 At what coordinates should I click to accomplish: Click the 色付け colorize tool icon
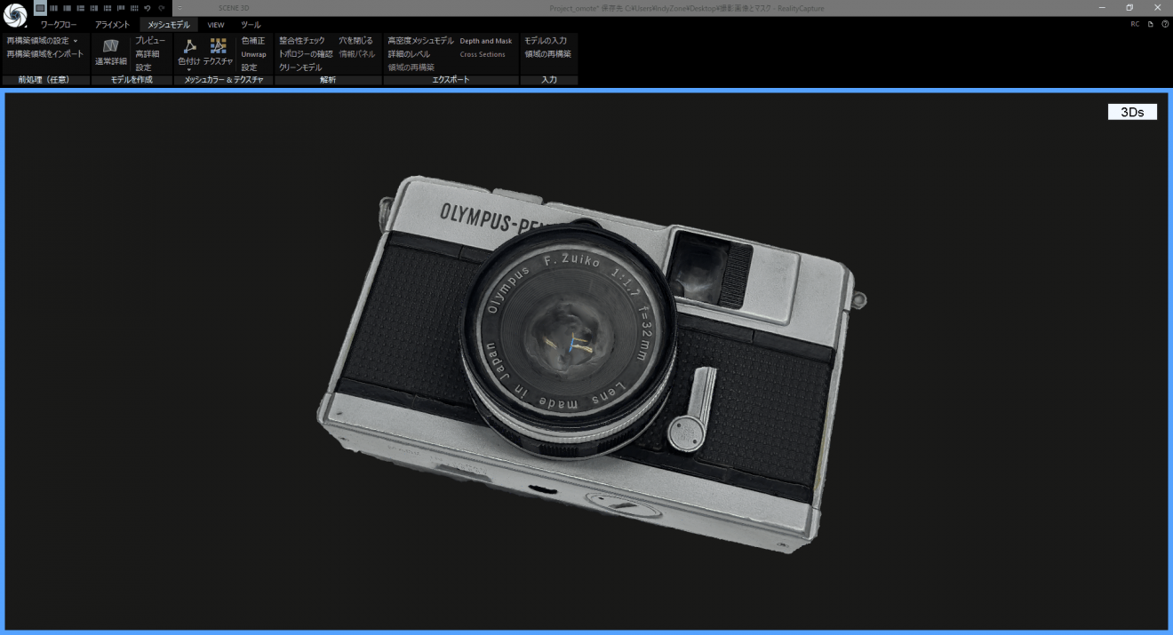point(188,46)
